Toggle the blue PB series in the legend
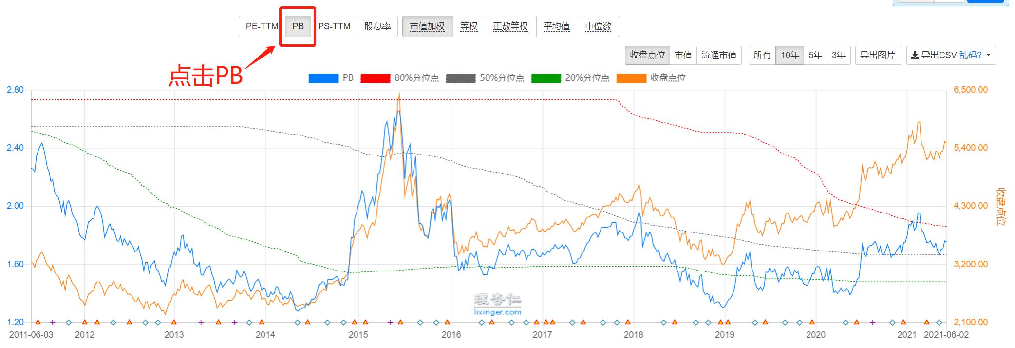Viewport: 1015px width, 348px height. point(331,78)
